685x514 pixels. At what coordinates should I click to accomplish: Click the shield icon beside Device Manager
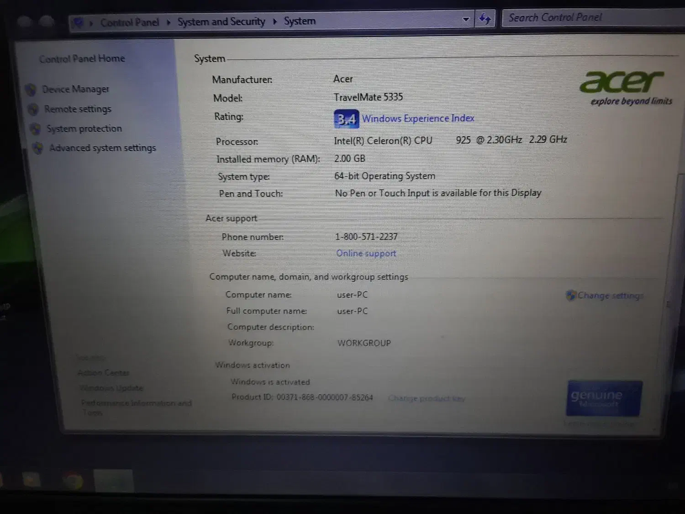(31, 90)
